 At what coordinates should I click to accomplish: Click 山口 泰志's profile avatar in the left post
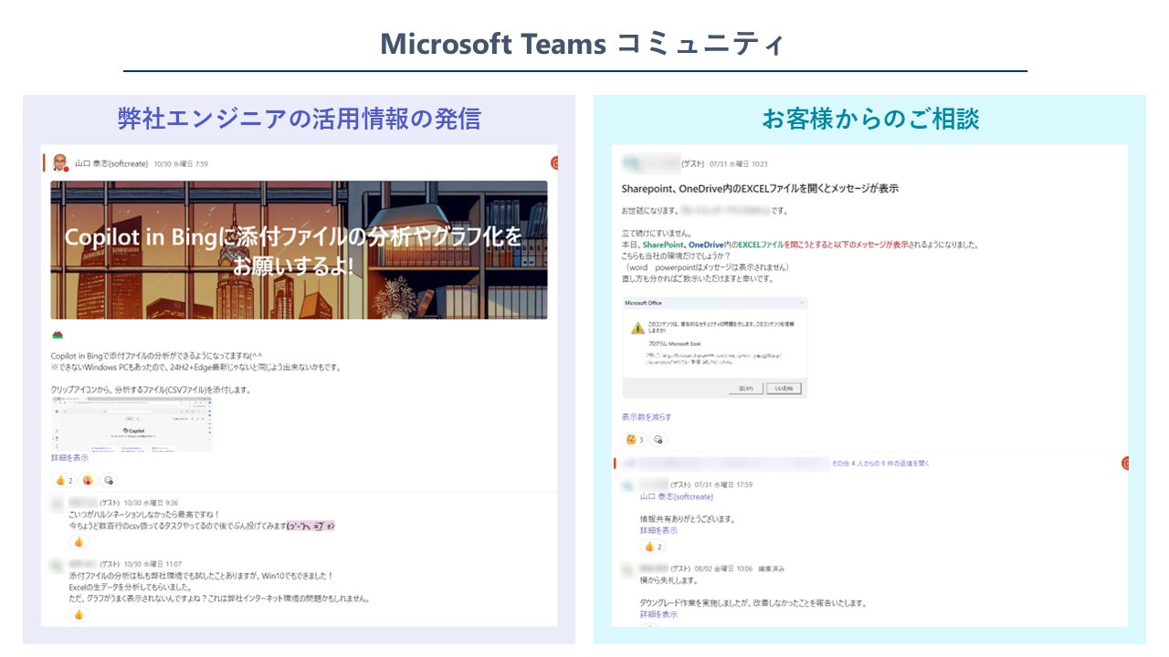[x=60, y=163]
